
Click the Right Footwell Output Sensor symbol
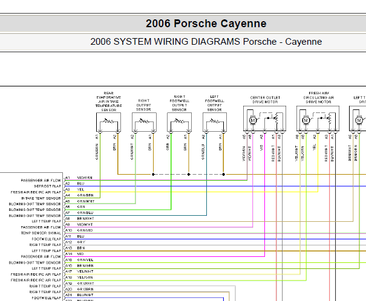pos(179,122)
